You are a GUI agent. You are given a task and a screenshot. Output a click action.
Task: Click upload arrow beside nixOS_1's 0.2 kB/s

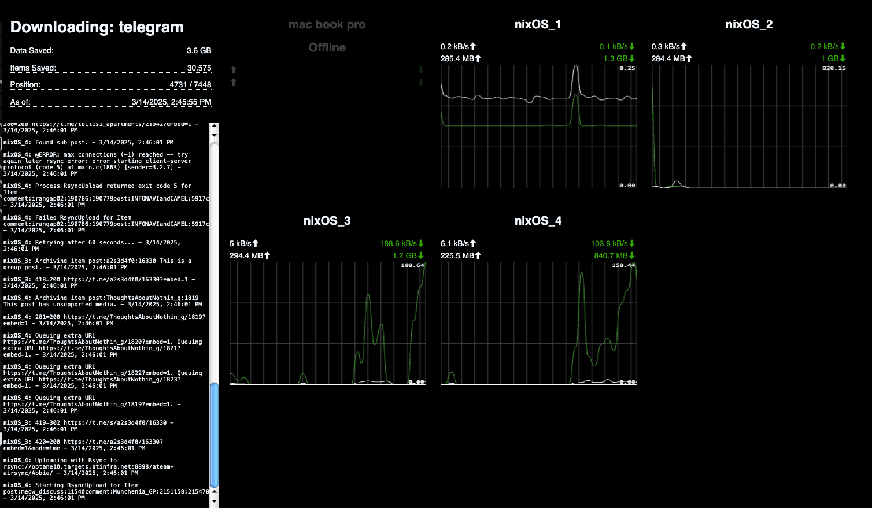pyautogui.click(x=473, y=46)
